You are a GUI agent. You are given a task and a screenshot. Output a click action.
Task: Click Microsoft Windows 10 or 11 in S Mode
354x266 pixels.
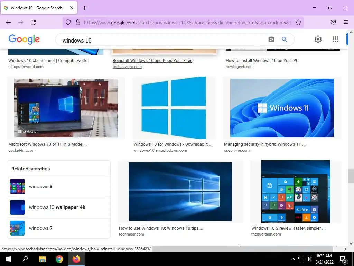coord(47,144)
